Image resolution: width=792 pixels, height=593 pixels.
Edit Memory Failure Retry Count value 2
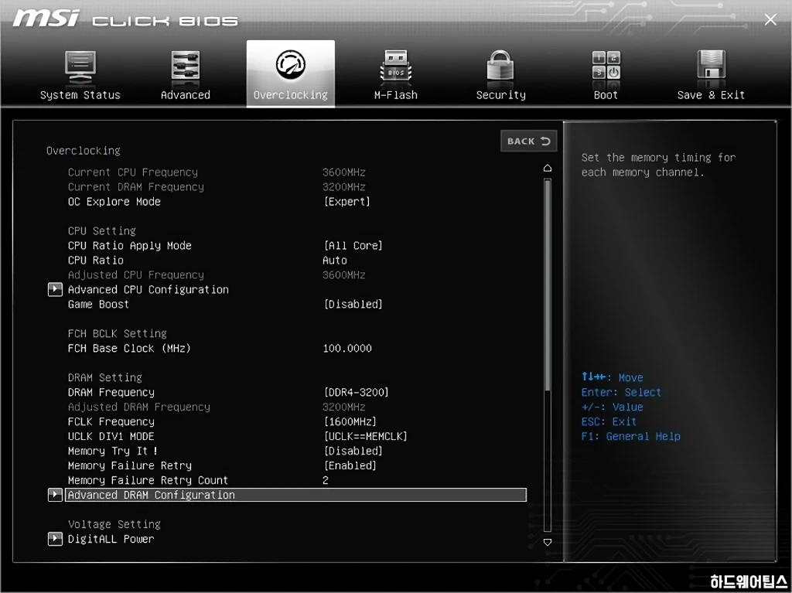(326, 480)
